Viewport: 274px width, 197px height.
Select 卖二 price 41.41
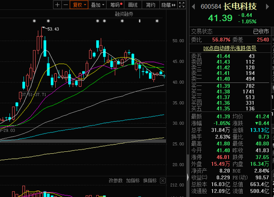pyautogui.click(x=223, y=73)
